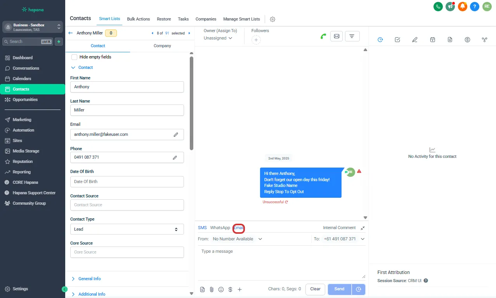Expand the General Info section
496x298 pixels.
tap(89, 279)
